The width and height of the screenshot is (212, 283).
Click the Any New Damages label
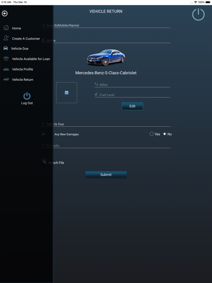point(66,134)
